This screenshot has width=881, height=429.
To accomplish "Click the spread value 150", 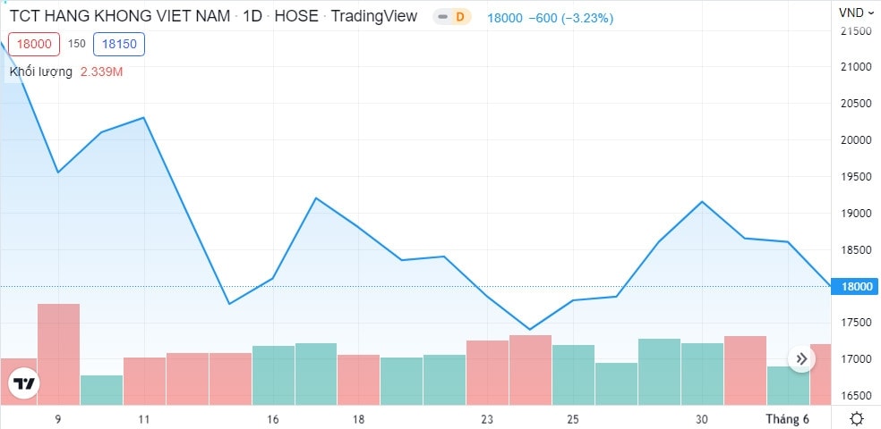I will (76, 44).
